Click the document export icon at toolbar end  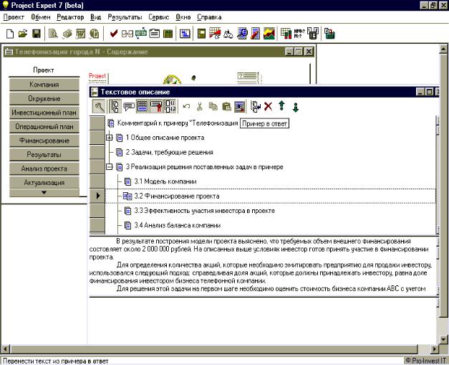(329, 34)
